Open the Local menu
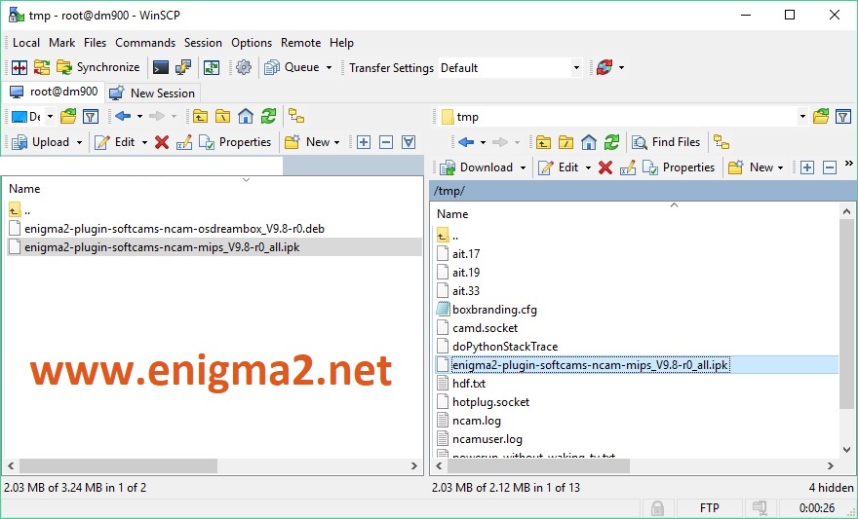Image resolution: width=858 pixels, height=519 pixels. [25, 43]
